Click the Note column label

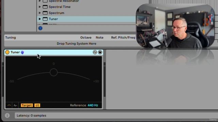(x=99, y=38)
